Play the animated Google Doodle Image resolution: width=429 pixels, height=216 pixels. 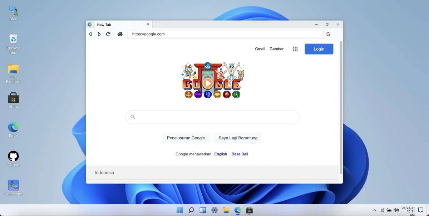pyautogui.click(x=208, y=84)
